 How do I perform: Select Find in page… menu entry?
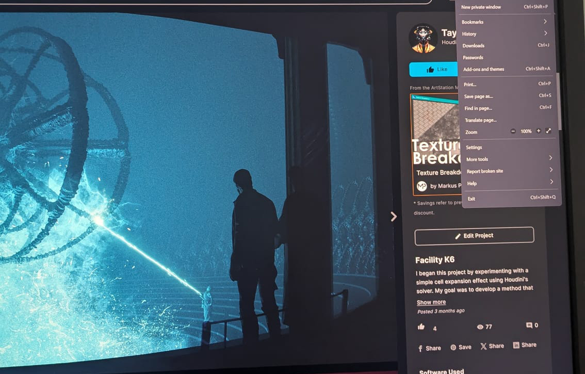click(x=508, y=108)
